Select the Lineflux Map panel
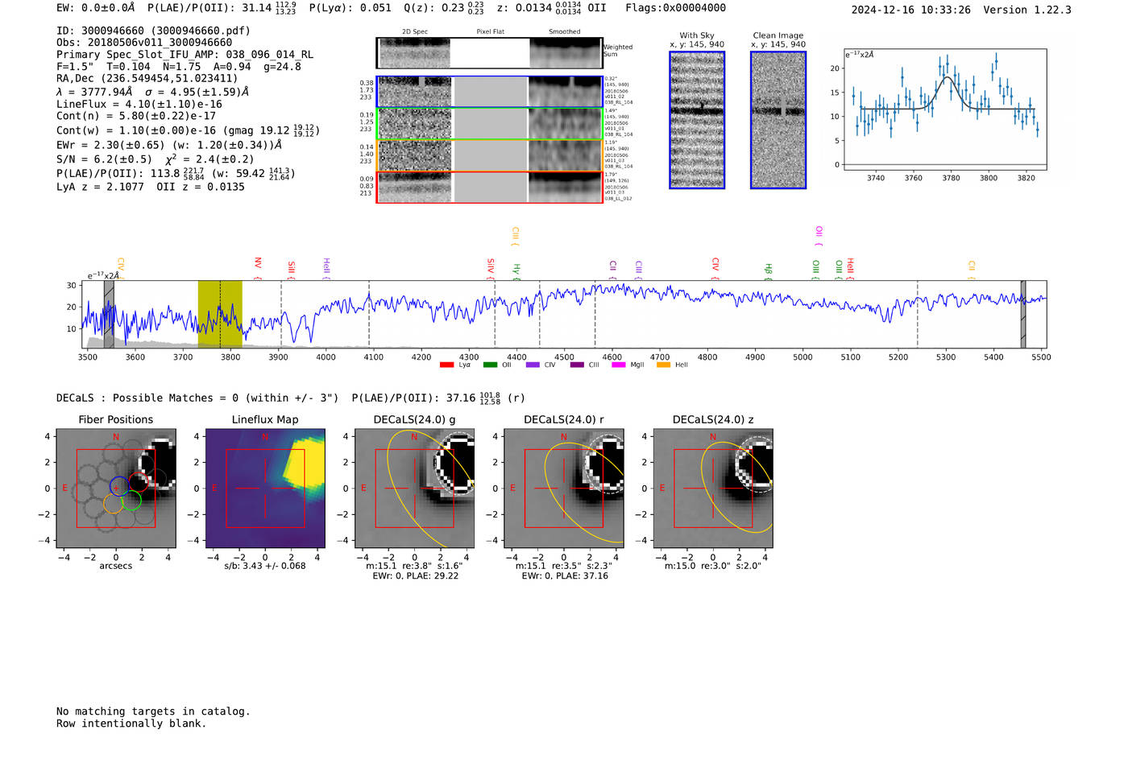1128x767 pixels. pyautogui.click(x=265, y=489)
